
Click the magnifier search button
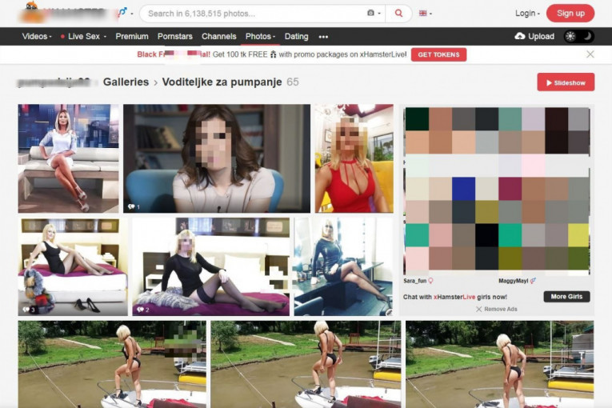(x=398, y=13)
